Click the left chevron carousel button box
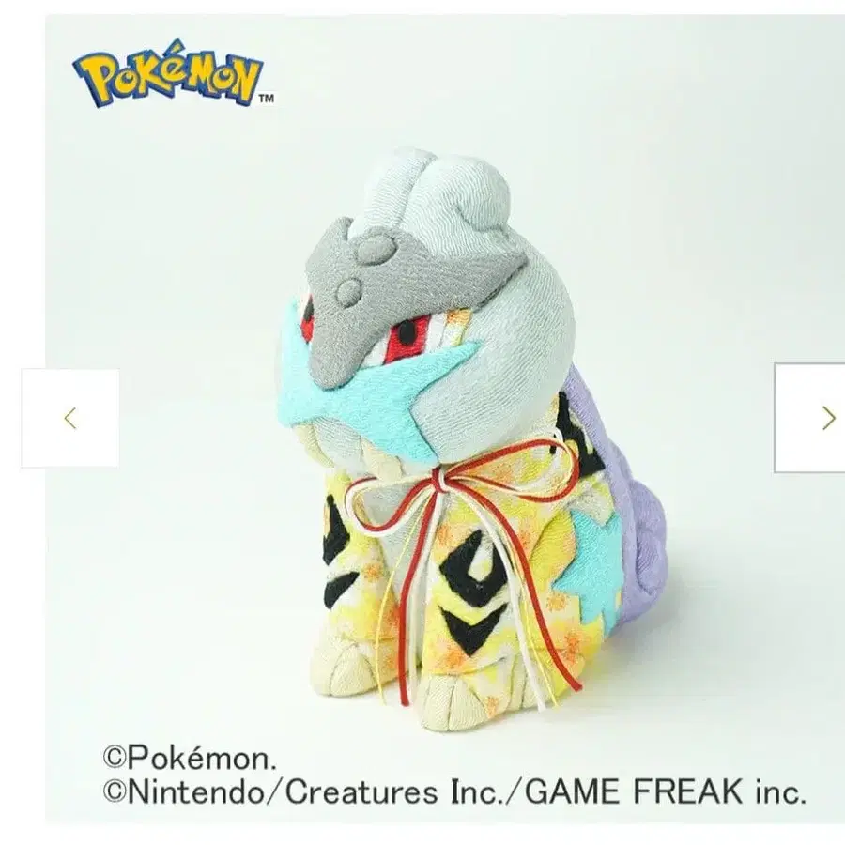 70,418
